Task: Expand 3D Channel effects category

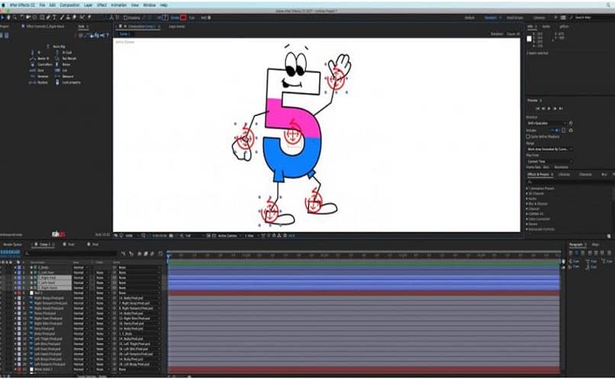Action: tap(526, 194)
